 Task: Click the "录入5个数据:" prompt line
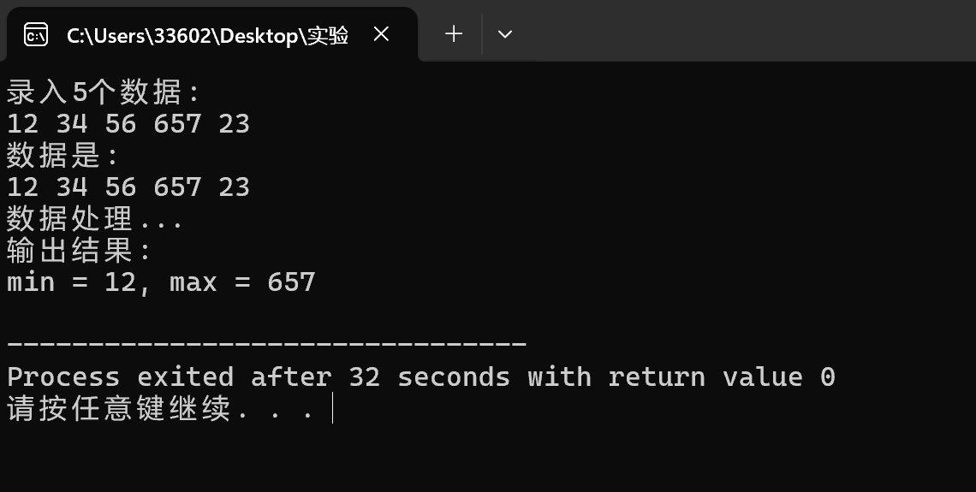coord(104,92)
